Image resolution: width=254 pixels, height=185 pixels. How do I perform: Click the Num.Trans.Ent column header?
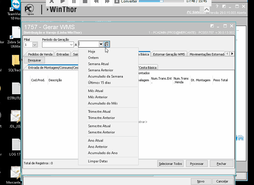point(161,80)
